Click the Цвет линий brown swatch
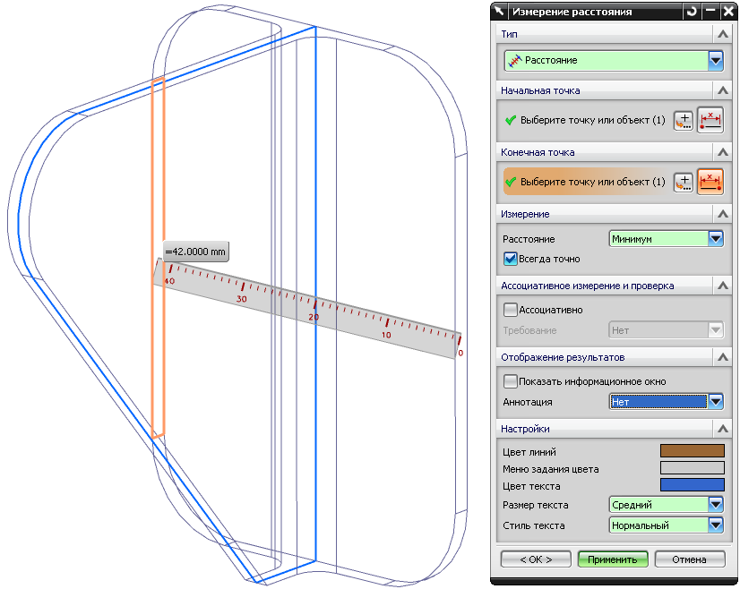The height and width of the screenshot is (589, 740). click(692, 451)
